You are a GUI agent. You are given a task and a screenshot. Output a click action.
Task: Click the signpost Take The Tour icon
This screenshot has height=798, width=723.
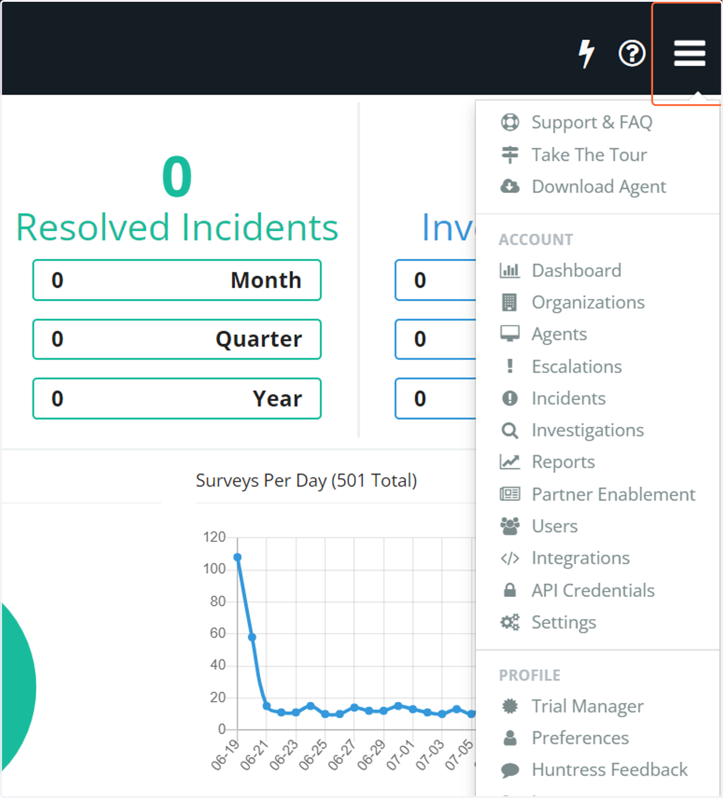click(510, 155)
